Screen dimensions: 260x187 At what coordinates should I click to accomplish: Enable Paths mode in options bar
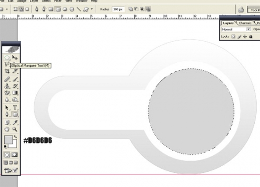coord(21,9)
